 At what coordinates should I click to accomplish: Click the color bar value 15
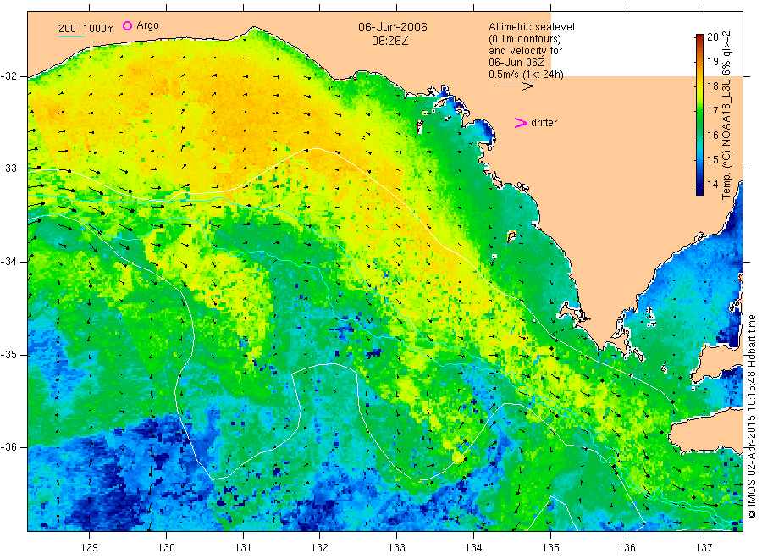pos(712,160)
